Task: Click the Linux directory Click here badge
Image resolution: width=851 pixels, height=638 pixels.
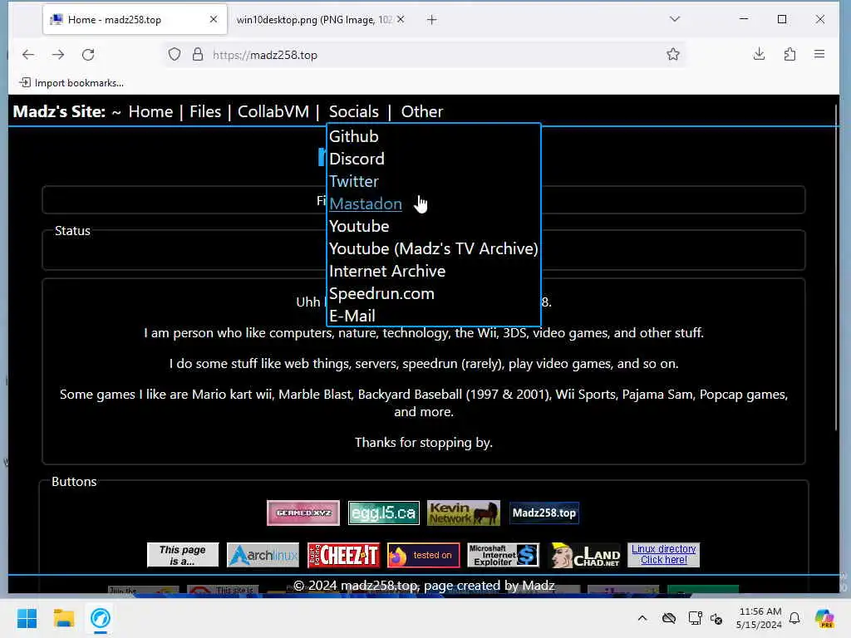Action: [663, 555]
